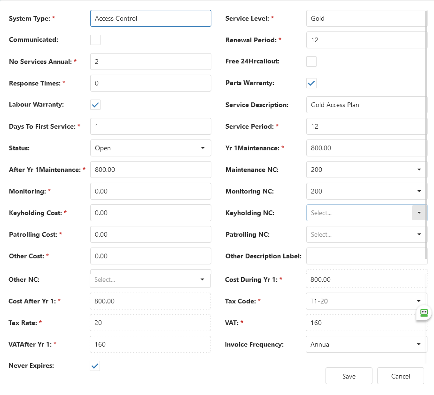
Task: Open the Keyholding NC select arrow
Action: 419,213
